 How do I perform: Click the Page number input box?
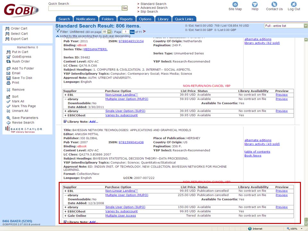(x=125, y=32)
